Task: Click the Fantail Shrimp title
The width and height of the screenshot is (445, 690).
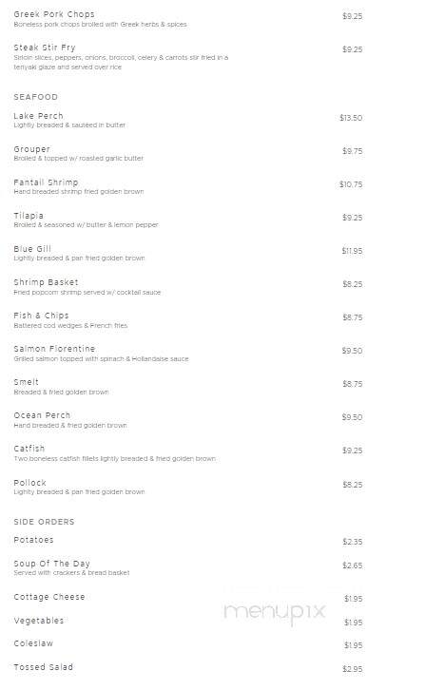Action: pos(46,182)
